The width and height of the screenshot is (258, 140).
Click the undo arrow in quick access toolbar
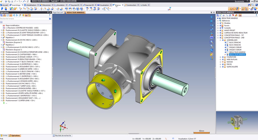pyautogui.click(x=15, y=1)
